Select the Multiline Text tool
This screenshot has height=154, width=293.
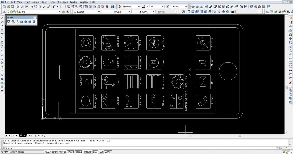(x=2, y=91)
